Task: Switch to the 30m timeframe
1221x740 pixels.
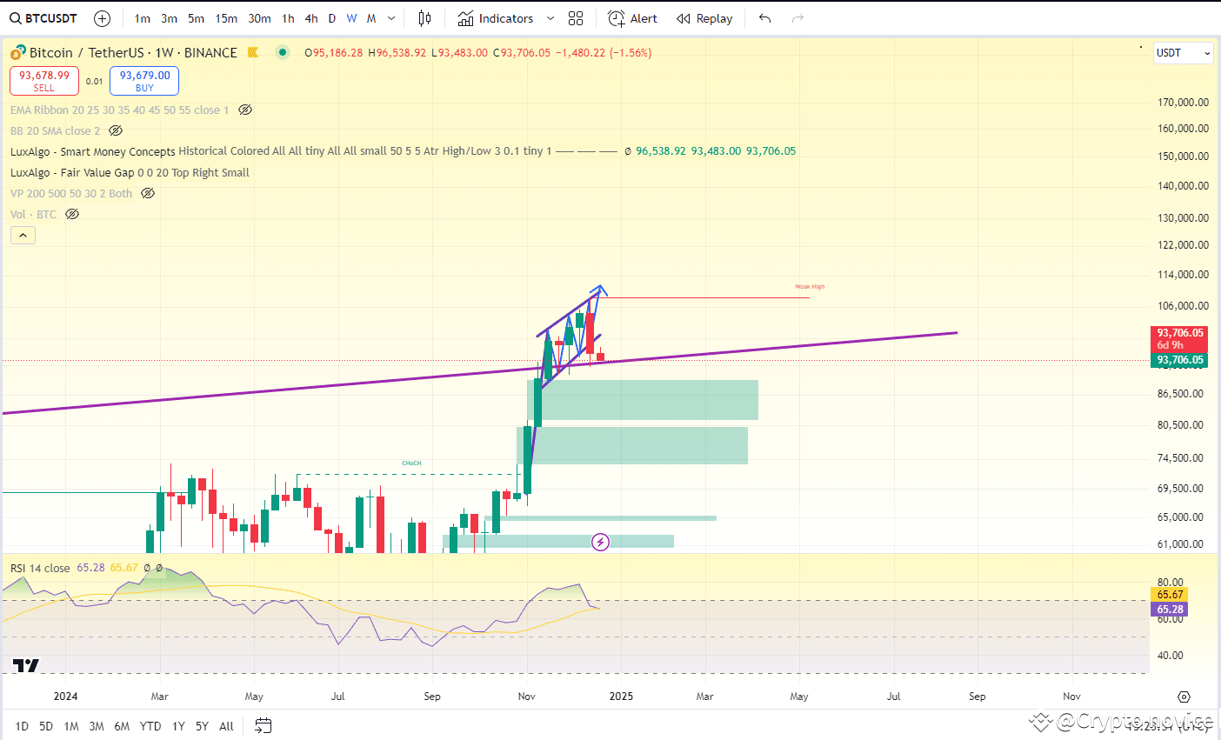Action: click(259, 18)
